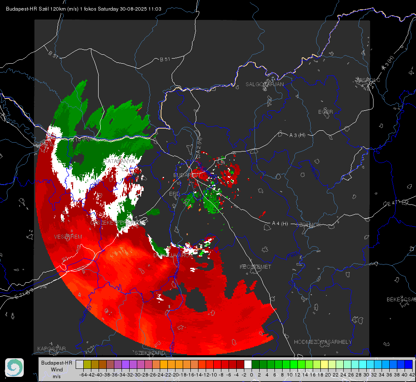Click the 'Heves' county label
Screen dimensions: 416x382
[x=314, y=172]
